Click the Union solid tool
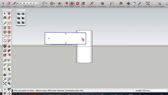Viewport: 168px width, 95px height. coord(19,18)
